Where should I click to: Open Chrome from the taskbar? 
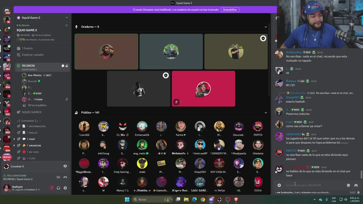pos(203,199)
